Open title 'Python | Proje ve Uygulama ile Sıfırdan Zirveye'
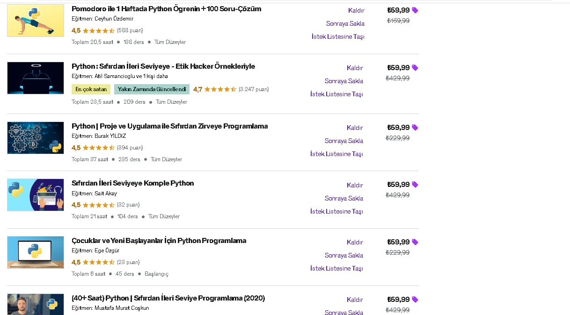This screenshot has width=570, height=315. (169, 126)
